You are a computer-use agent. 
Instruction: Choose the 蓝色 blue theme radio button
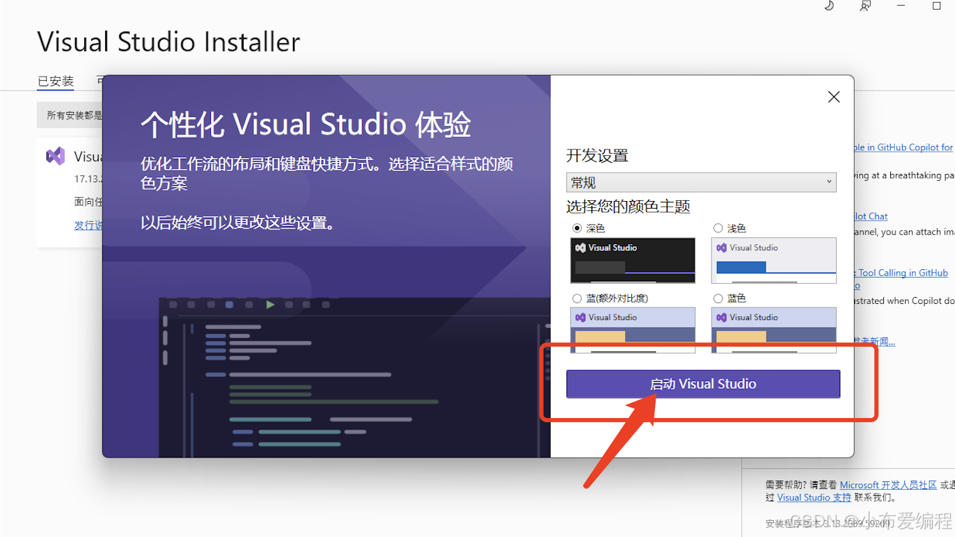point(718,298)
